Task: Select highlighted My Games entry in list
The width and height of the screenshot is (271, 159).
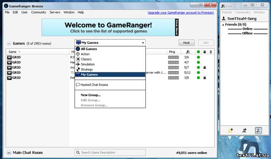Action: (110, 75)
